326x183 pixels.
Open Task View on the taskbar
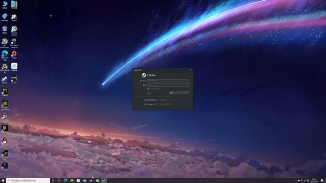coord(59,181)
